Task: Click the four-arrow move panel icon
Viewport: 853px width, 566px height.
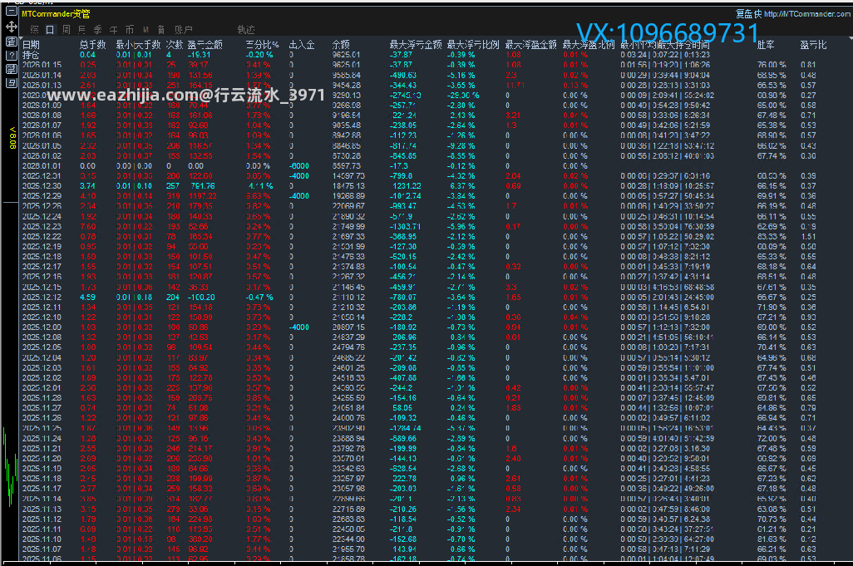Action: click(11, 27)
